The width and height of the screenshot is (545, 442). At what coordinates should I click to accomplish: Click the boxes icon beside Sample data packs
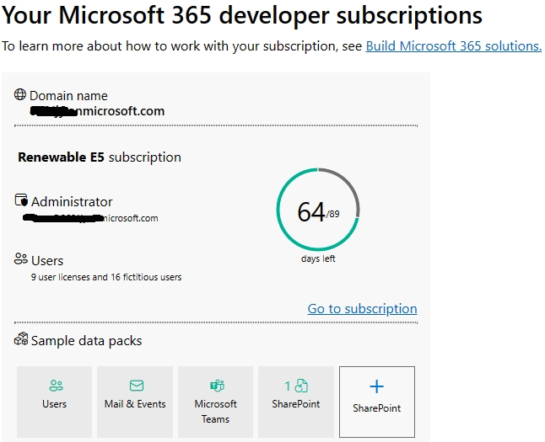click(21, 340)
